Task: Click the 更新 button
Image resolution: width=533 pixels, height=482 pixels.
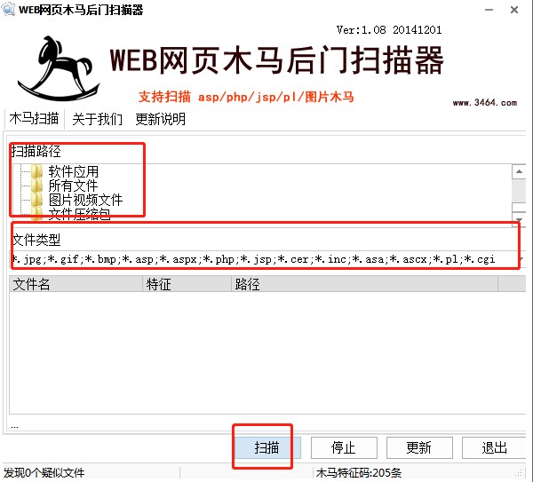Action: pos(419,447)
